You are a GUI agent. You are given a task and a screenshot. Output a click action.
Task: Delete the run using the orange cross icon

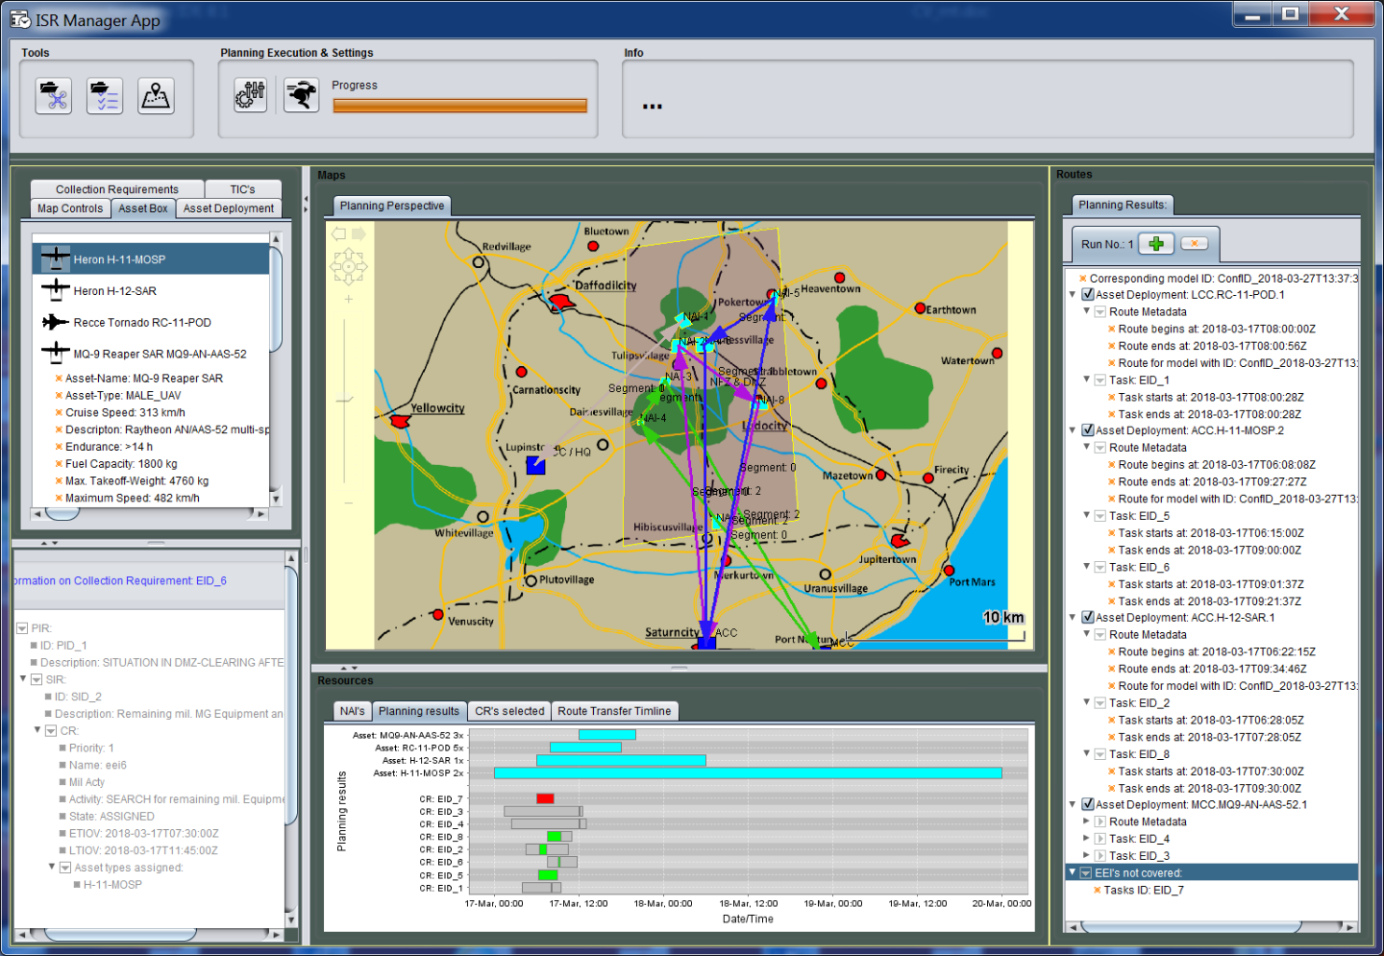1195,243
